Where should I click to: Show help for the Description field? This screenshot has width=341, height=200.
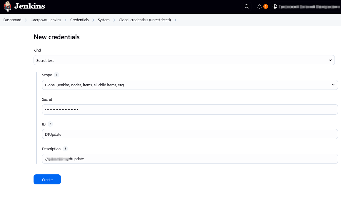point(65,149)
